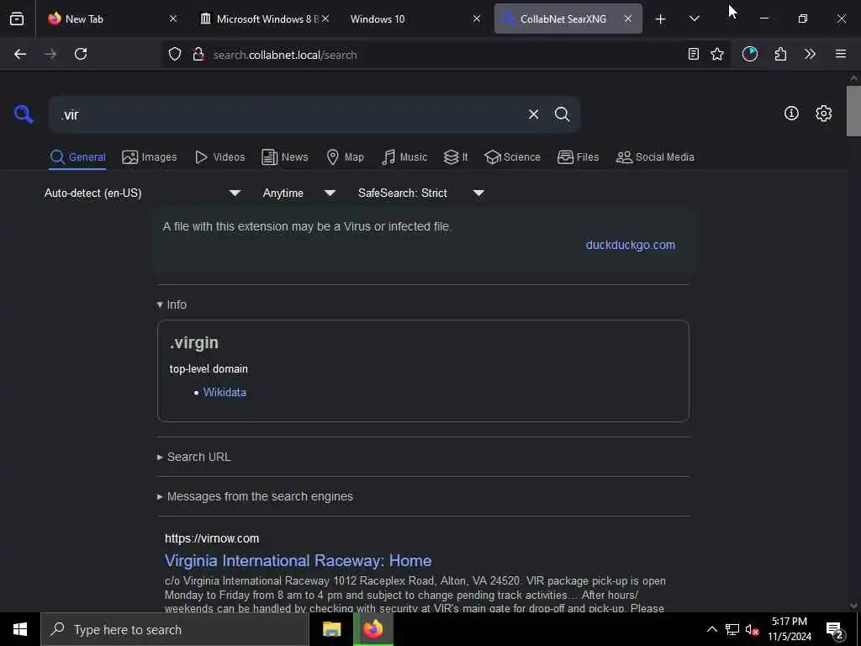Collapse the Info section

172,304
